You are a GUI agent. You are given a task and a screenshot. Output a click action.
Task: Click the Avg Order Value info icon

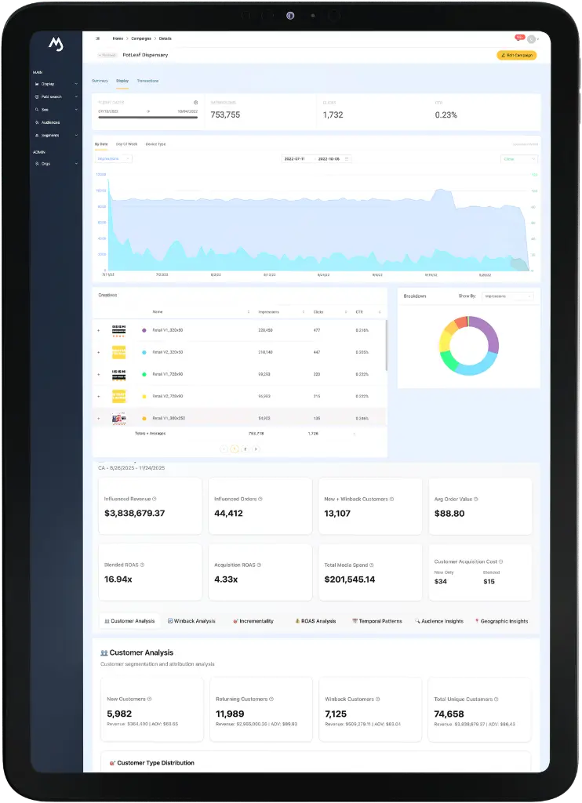tap(476, 499)
